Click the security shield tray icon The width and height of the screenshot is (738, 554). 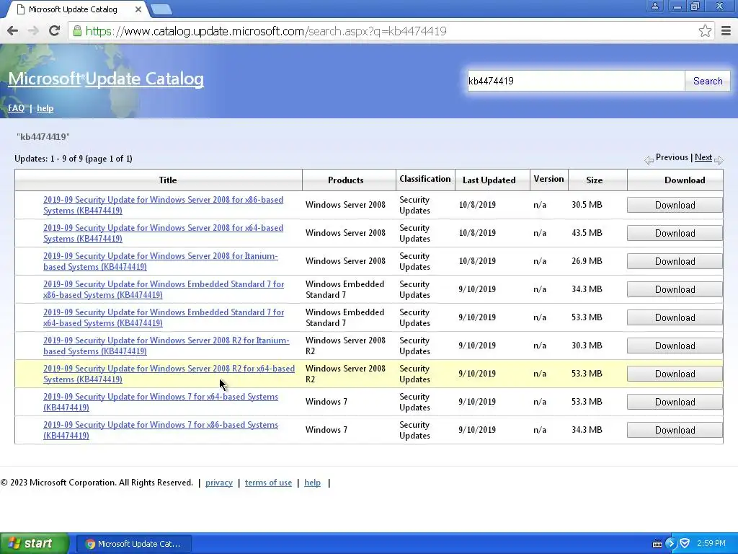point(685,544)
